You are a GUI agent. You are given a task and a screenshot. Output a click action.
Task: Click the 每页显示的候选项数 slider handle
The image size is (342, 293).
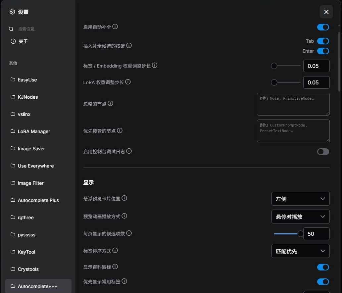300,234
